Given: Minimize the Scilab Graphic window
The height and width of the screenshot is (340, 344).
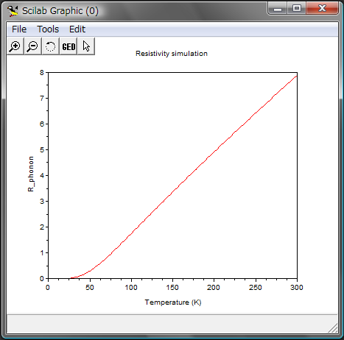Looking at the screenshot, I should click(278, 9).
